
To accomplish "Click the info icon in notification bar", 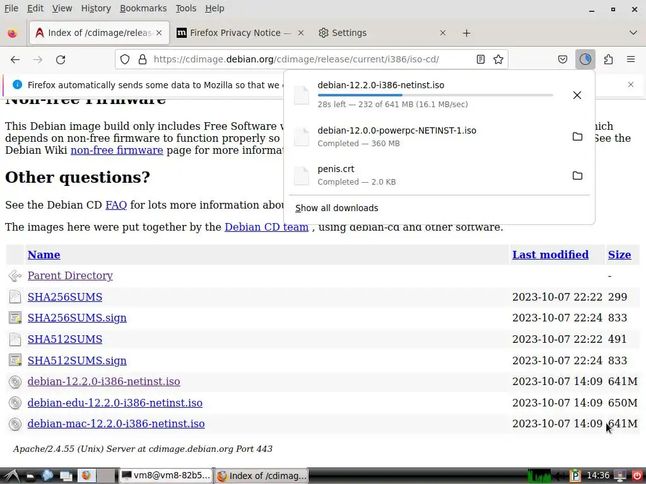I will pyautogui.click(x=17, y=85).
